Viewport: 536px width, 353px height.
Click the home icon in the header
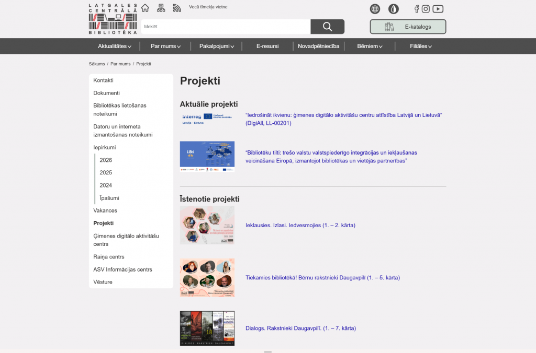(145, 8)
